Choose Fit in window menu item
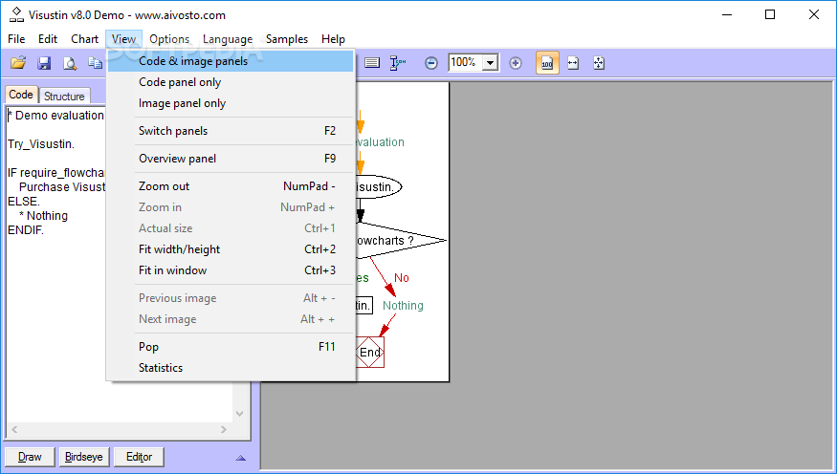Screen dimensions: 837x474 coord(231,270)
